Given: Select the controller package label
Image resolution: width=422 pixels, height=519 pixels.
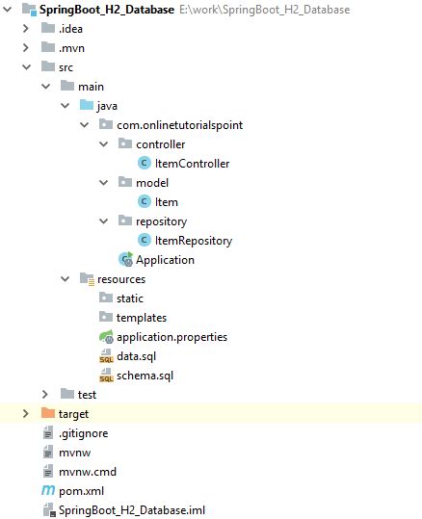Looking at the screenshot, I should tap(160, 144).
